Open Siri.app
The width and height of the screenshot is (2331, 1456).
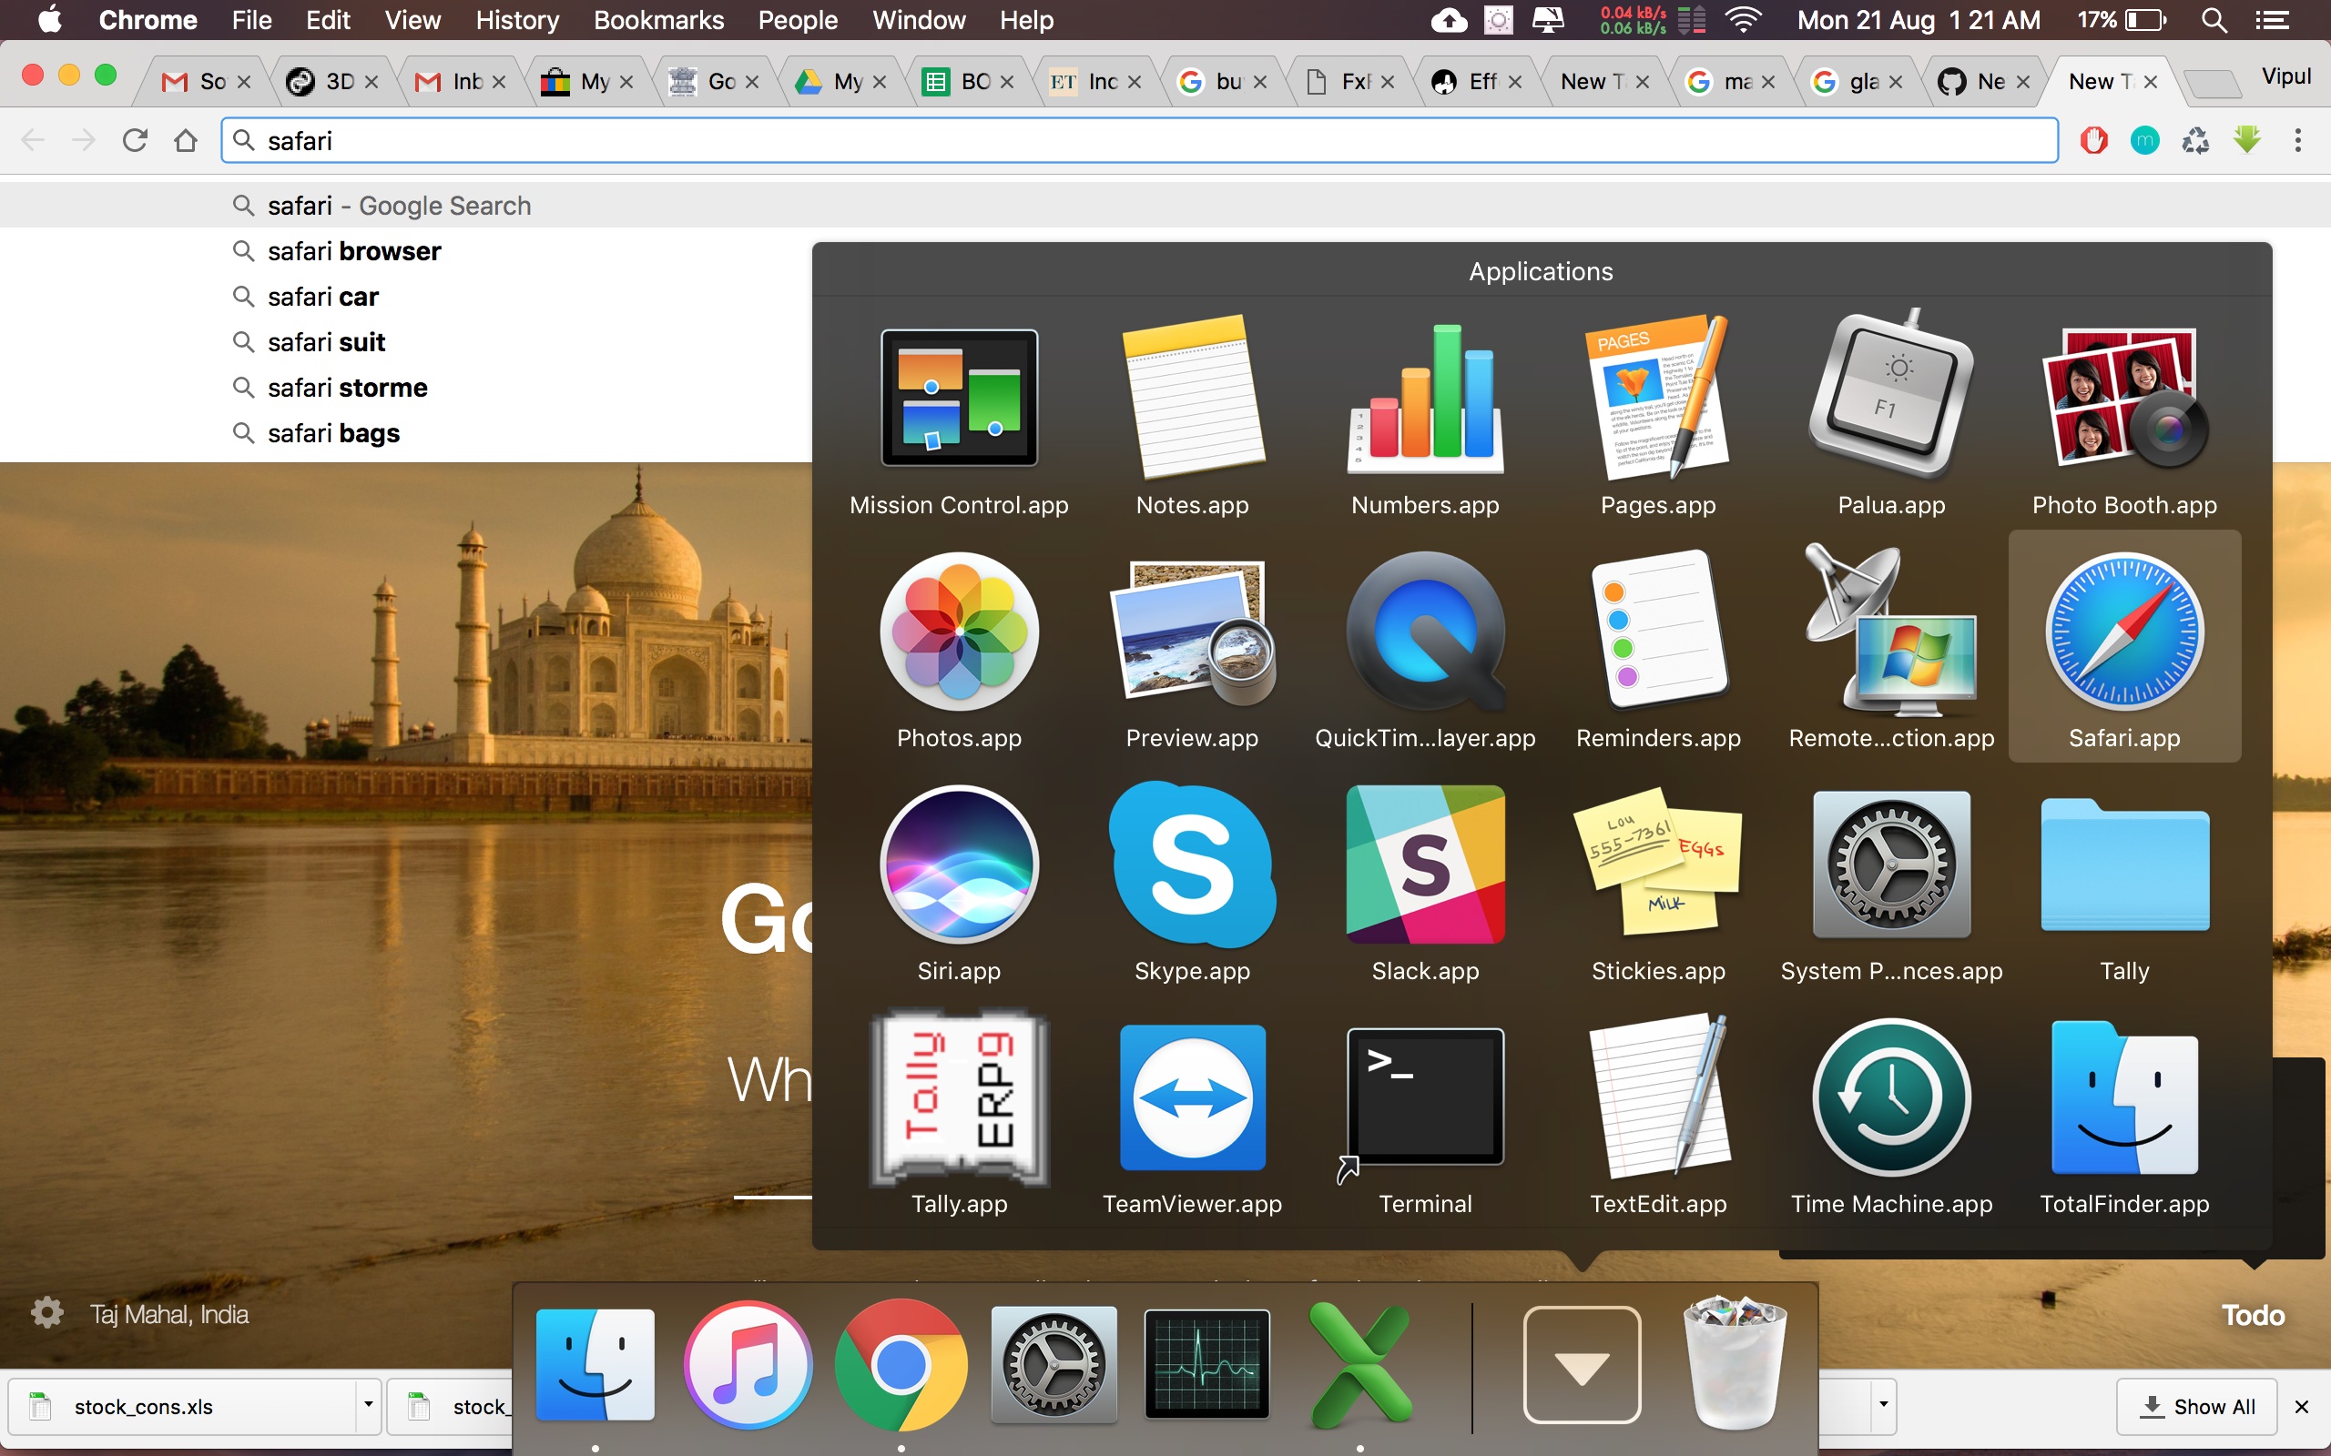tap(960, 864)
